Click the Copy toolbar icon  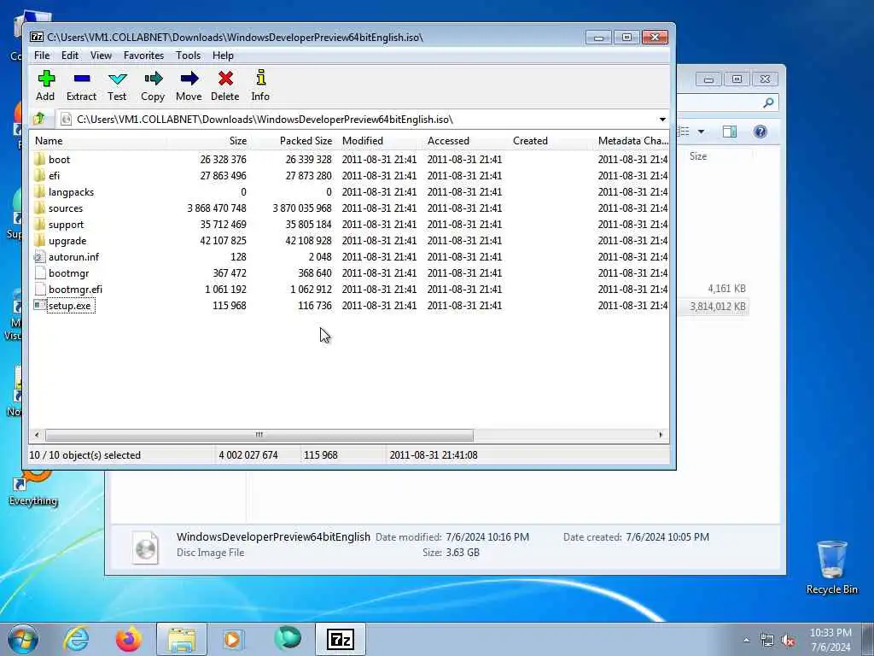pyautogui.click(x=153, y=79)
